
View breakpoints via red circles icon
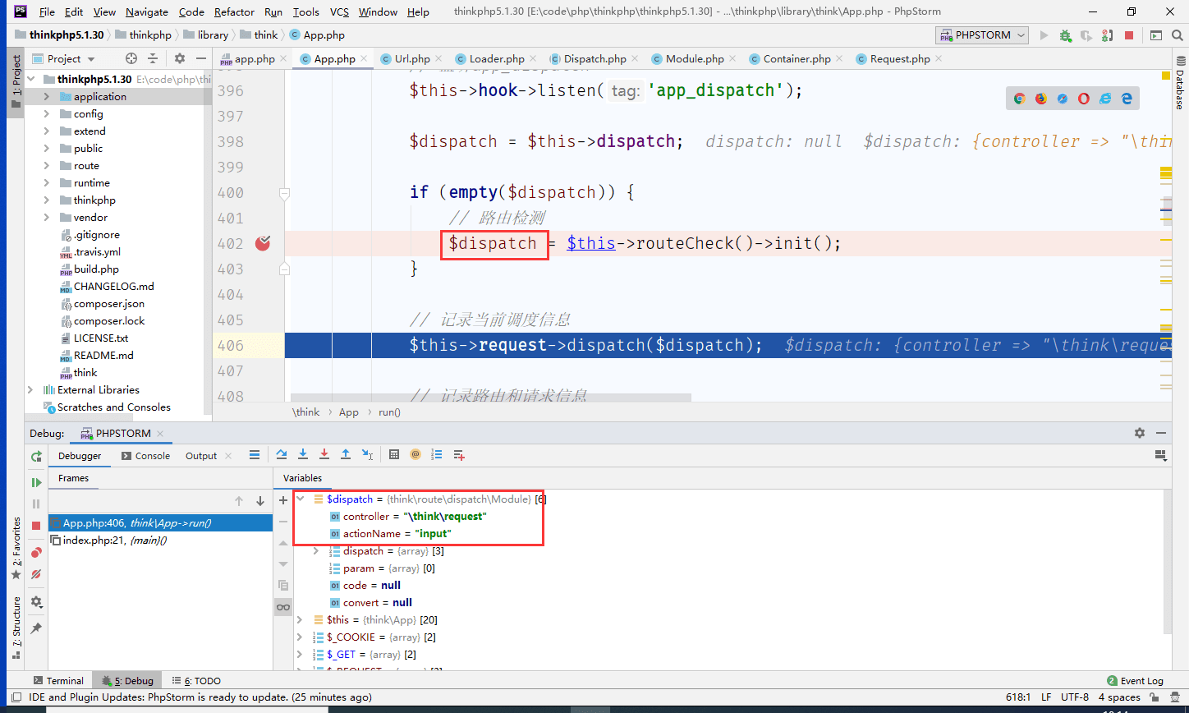click(x=36, y=553)
